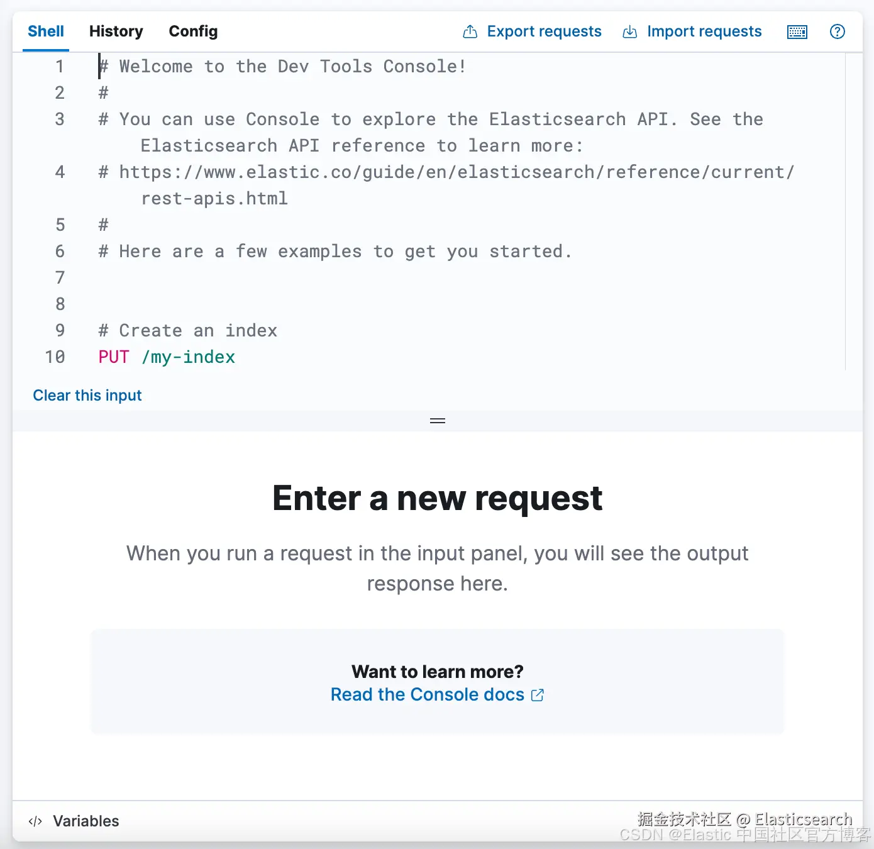Viewport: 874px width, 849px height.
Task: Click Import requests button
Action: tap(692, 31)
